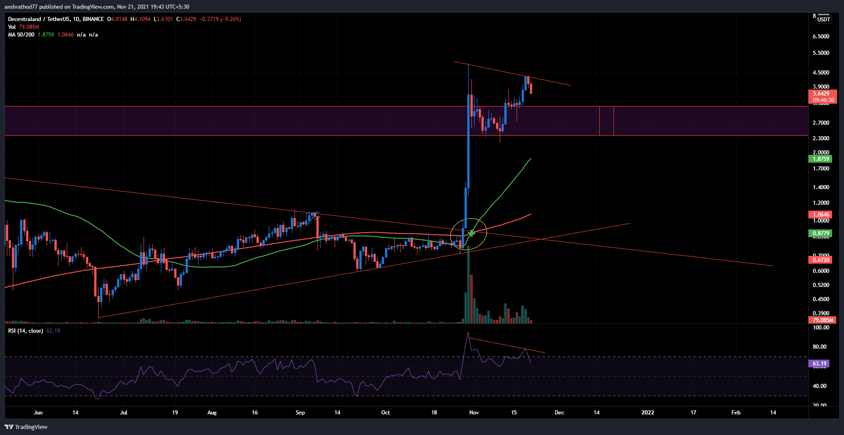Click the Jul date label on time axis
Image resolution: width=844 pixels, height=435 pixels.
(x=123, y=413)
